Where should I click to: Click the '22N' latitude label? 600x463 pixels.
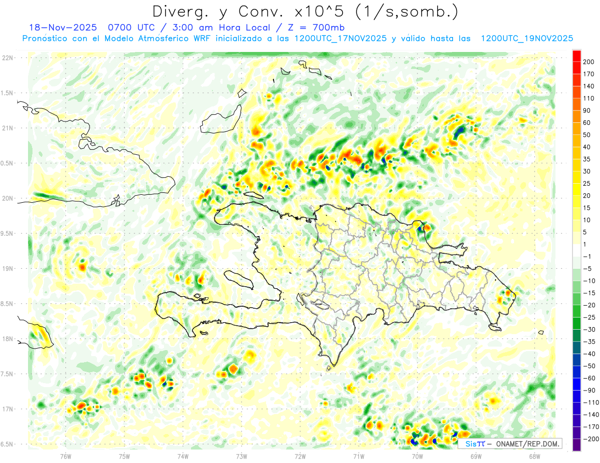pos(7,58)
